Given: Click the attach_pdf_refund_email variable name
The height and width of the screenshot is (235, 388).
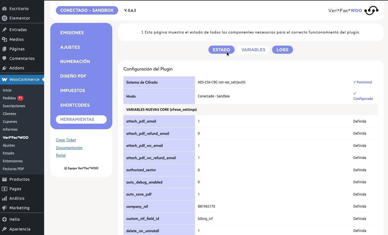Looking at the screenshot, I should pos(148,133).
